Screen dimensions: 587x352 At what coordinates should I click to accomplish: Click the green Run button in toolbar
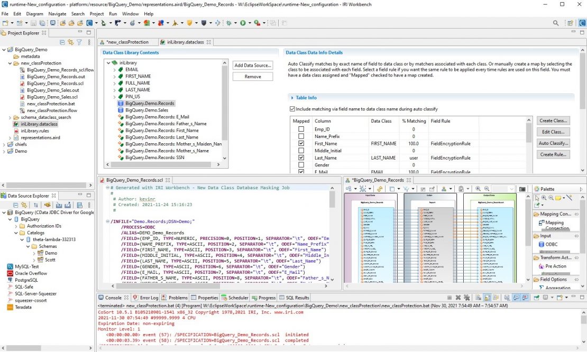pyautogui.click(x=243, y=23)
